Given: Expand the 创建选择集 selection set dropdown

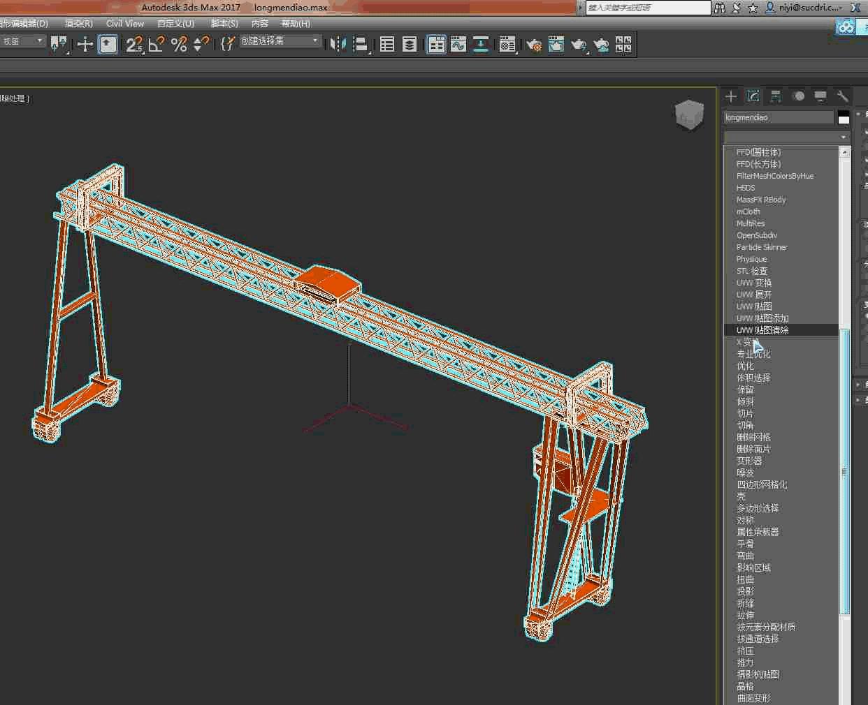Looking at the screenshot, I should (x=314, y=41).
